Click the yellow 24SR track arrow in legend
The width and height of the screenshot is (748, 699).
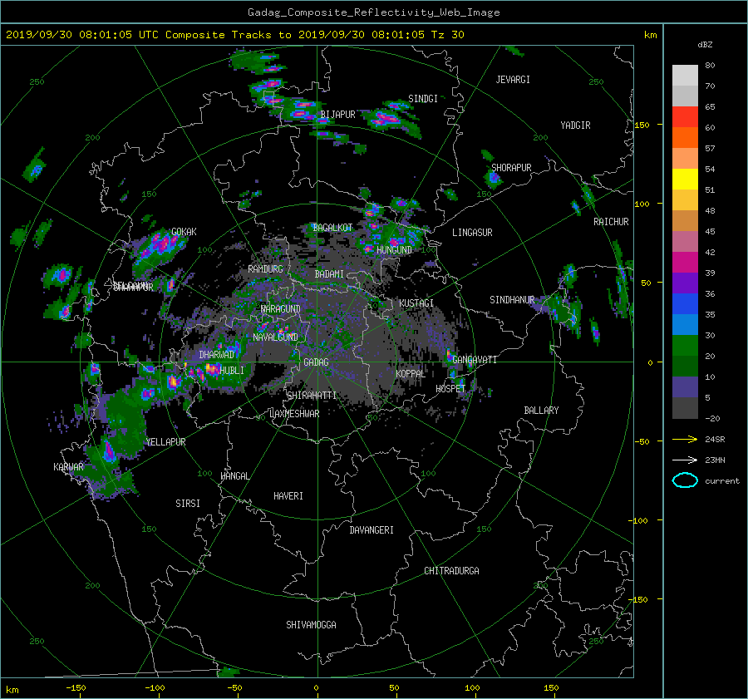pyautogui.click(x=685, y=439)
